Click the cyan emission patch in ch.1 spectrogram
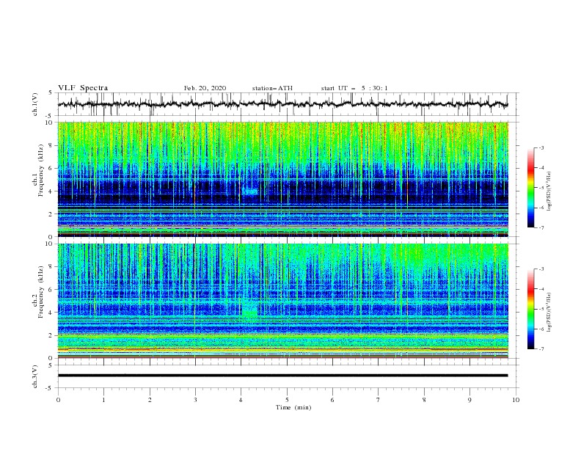The width and height of the screenshot is (581, 449). click(250, 191)
